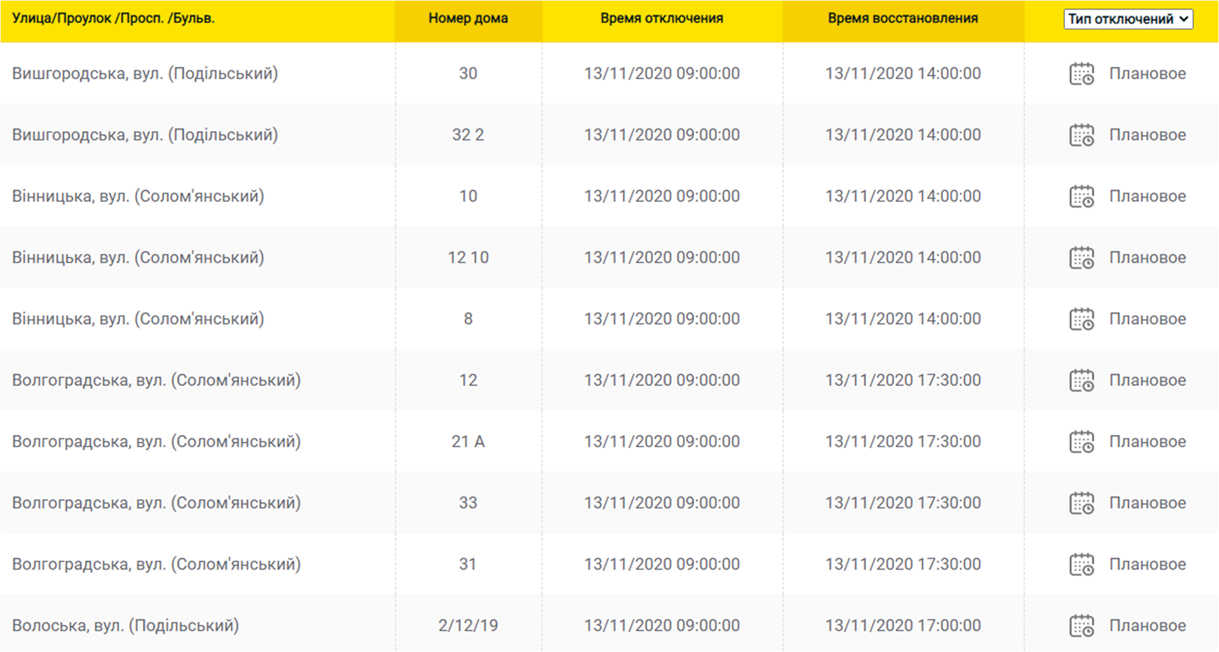The height and width of the screenshot is (652, 1219).
Task: Select the Вишгородська street cell for house 30
Action: pos(145,73)
